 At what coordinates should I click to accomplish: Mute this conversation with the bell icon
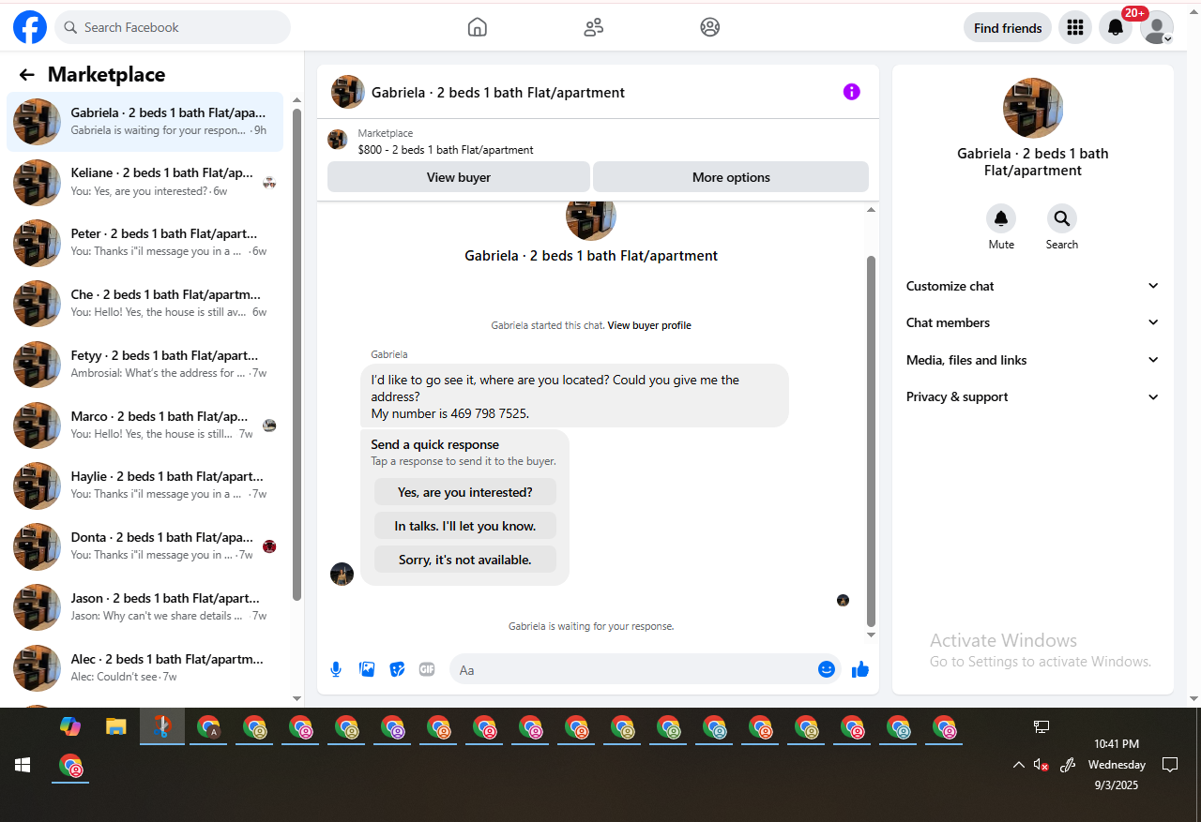1001,218
